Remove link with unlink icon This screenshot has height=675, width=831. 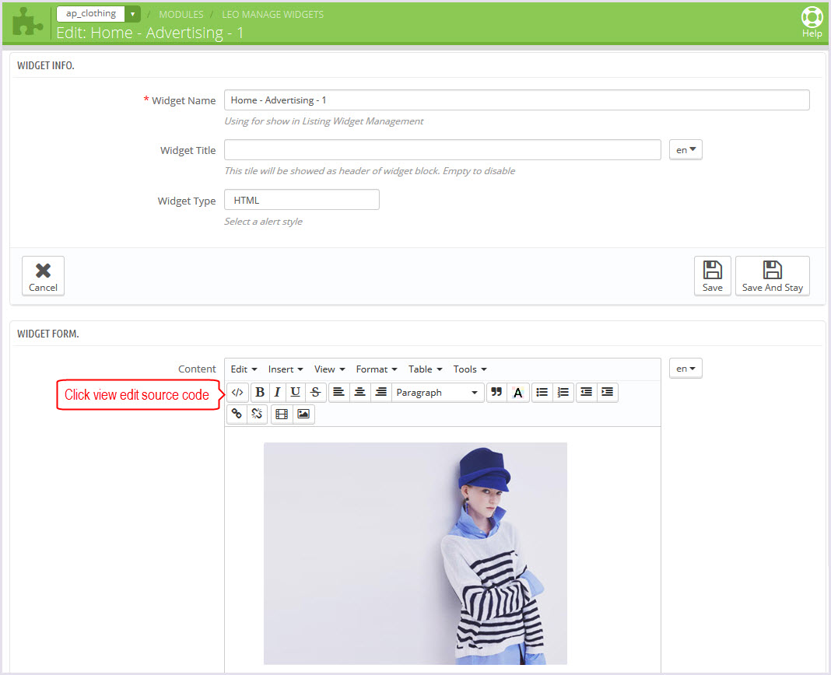(257, 414)
